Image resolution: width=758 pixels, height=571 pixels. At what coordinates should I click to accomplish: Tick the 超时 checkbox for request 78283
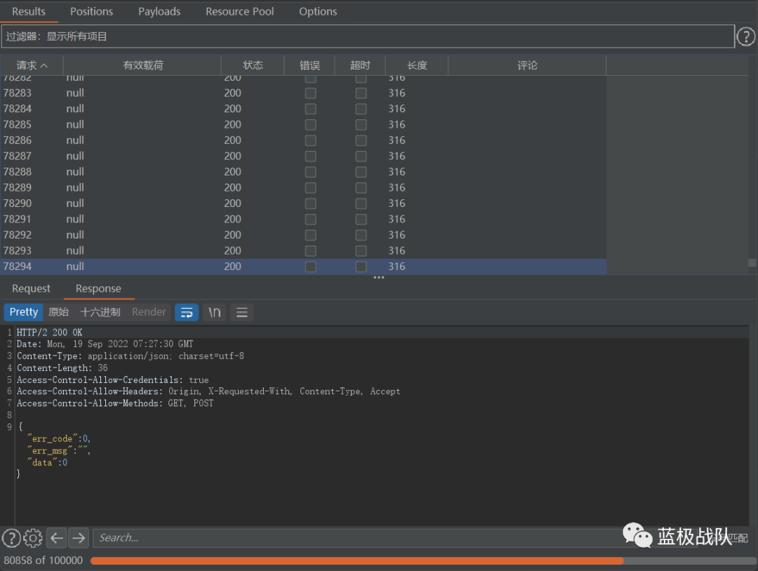361,93
